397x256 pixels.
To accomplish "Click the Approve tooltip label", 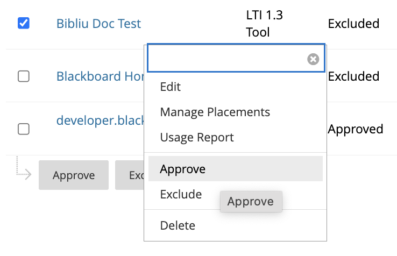I will 250,202.
